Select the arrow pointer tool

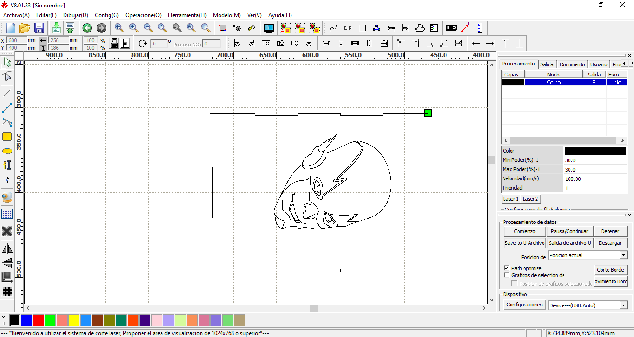pos(7,62)
